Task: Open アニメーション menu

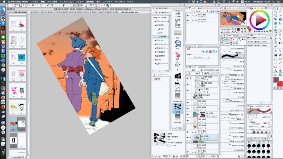Action: point(66,1)
